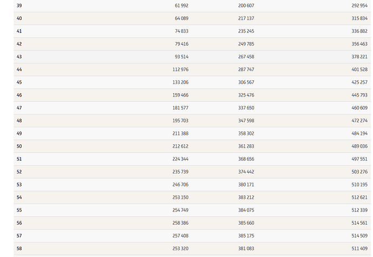Select the cell with 511 409
The width and height of the screenshot is (373, 257).
(x=359, y=248)
